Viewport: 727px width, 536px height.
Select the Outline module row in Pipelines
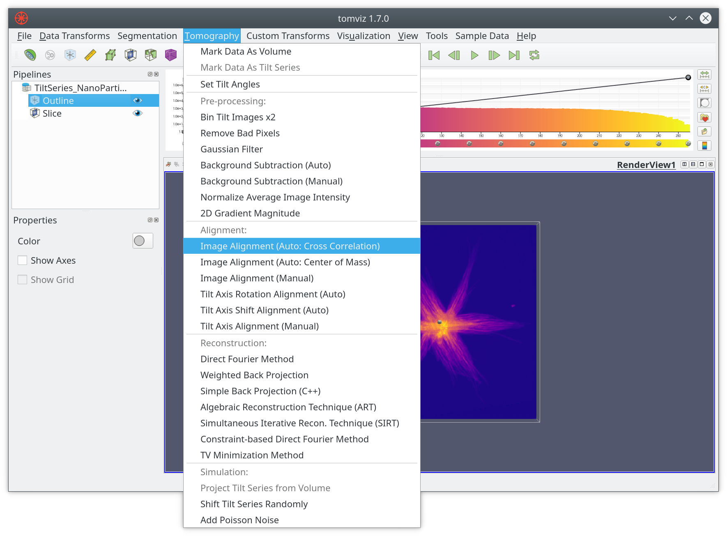[x=94, y=101]
